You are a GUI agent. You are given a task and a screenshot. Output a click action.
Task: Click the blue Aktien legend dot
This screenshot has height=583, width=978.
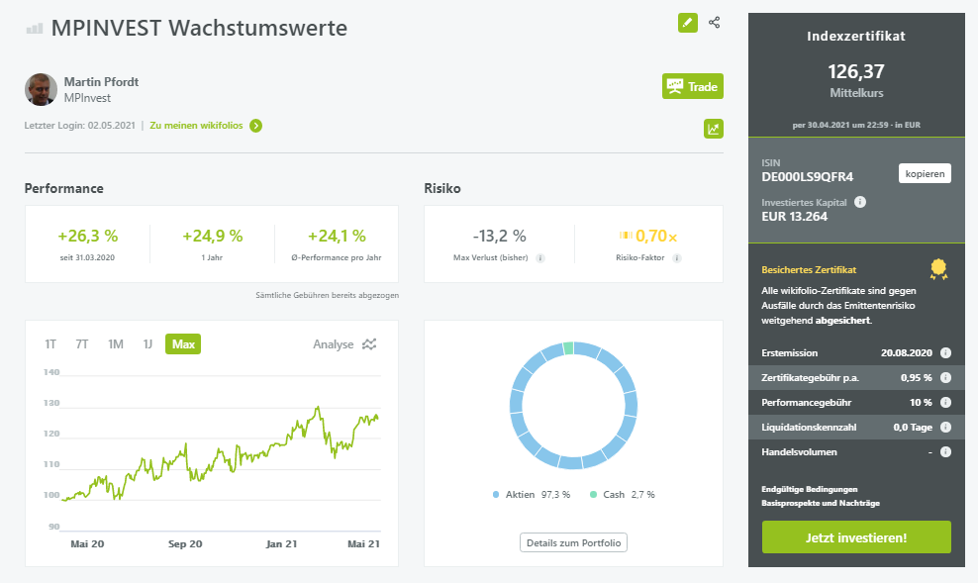496,495
